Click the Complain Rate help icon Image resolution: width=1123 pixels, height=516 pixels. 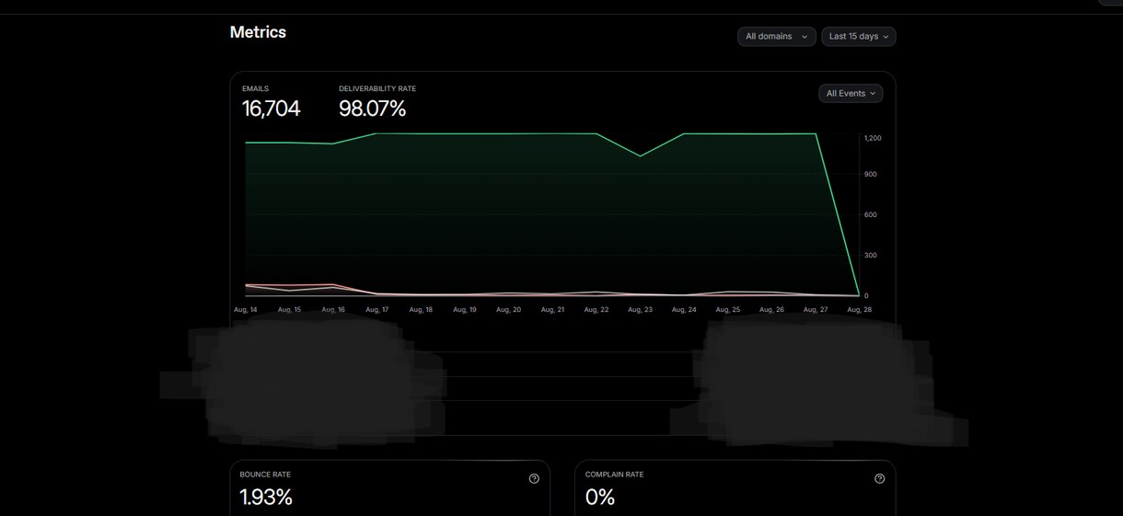879,478
